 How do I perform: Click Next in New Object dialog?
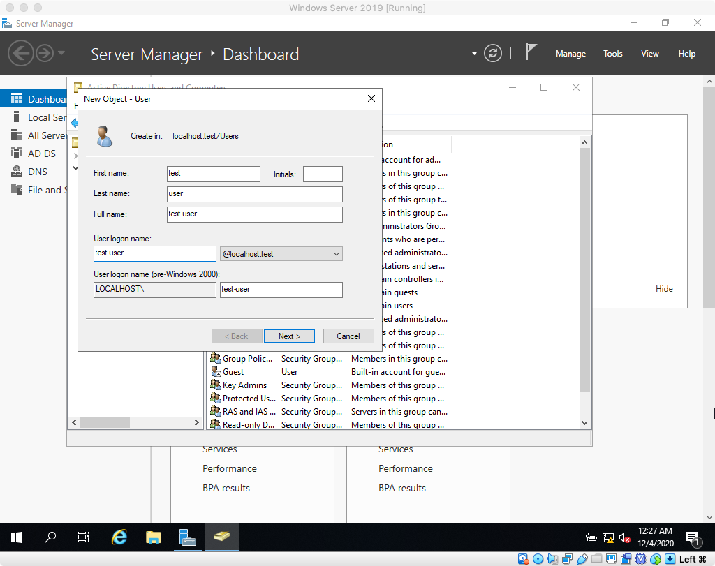(289, 336)
